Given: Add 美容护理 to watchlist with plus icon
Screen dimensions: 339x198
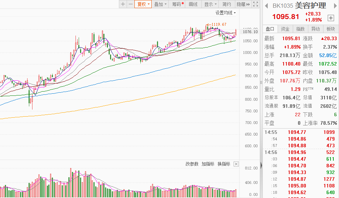Looking at the screenshot, I should pos(331,18).
